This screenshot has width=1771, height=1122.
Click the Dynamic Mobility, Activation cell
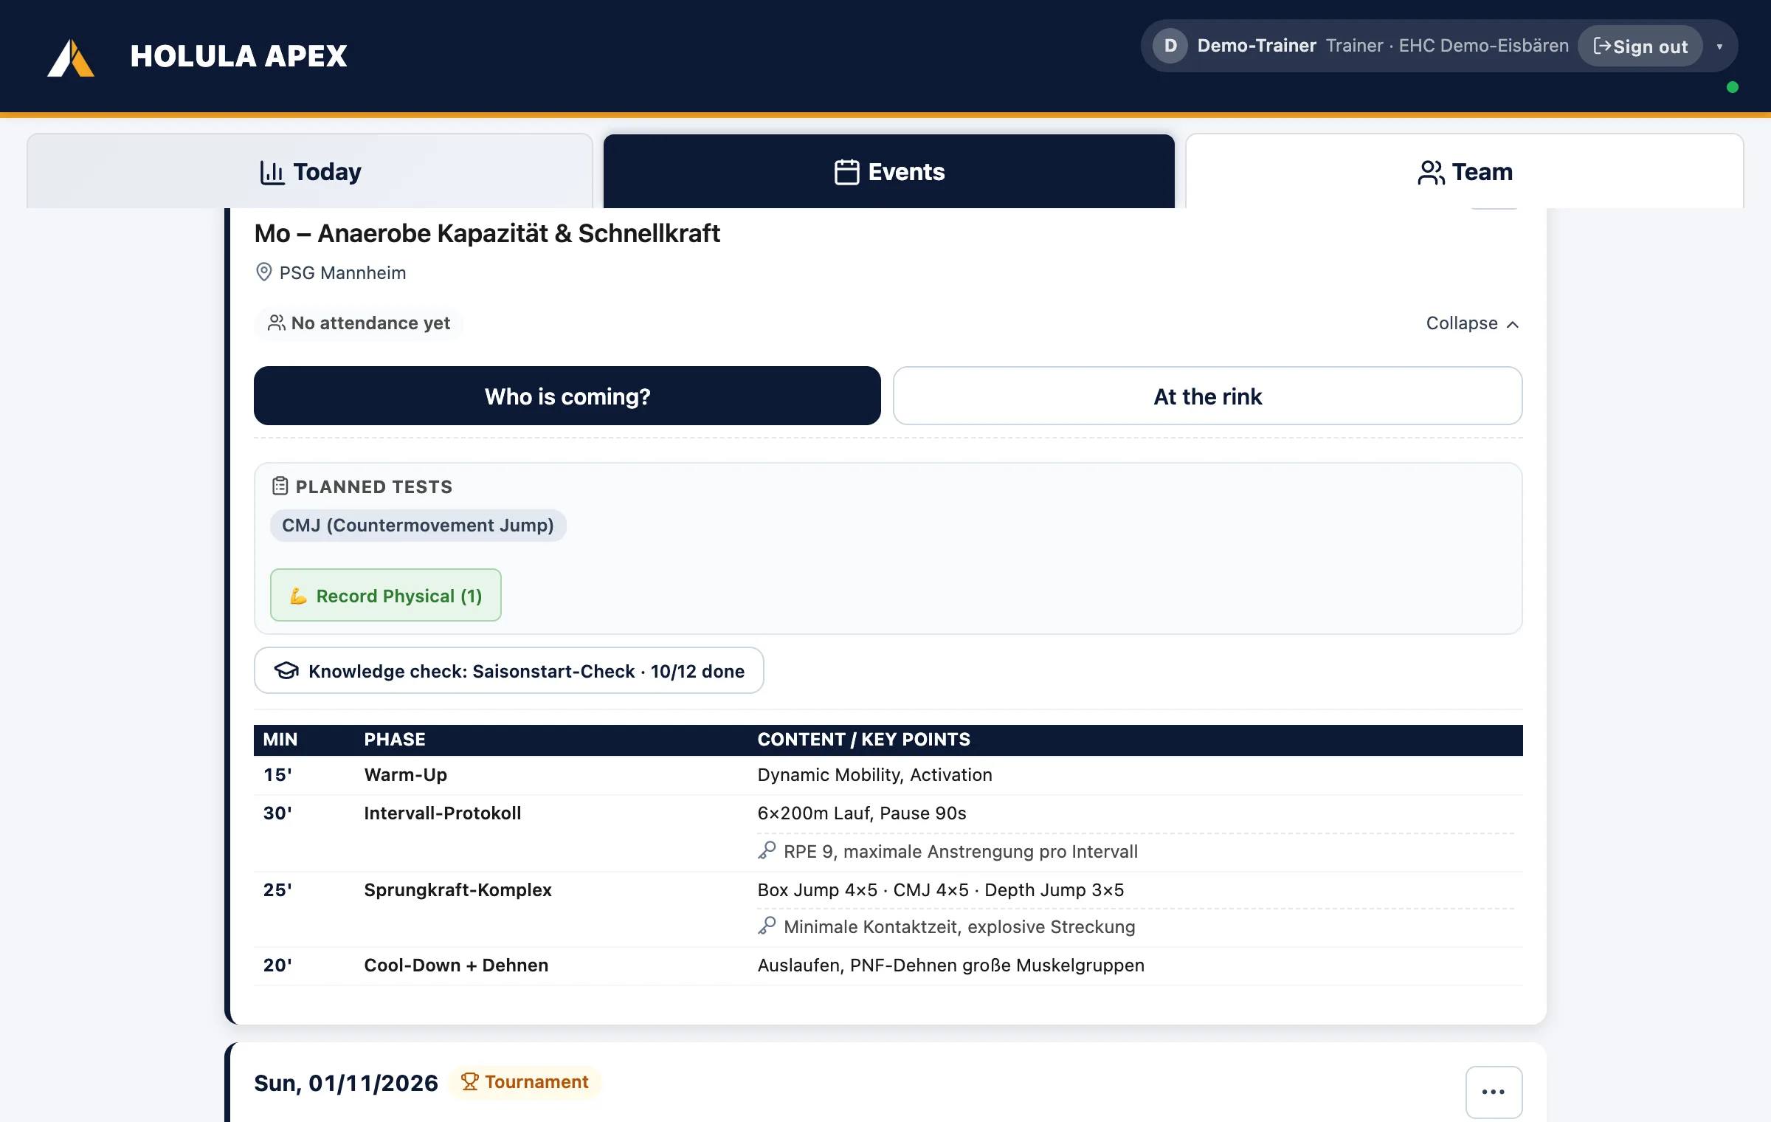pyautogui.click(x=874, y=775)
